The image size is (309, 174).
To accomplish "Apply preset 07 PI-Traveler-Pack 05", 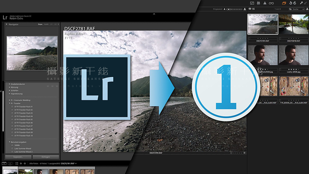I will pos(23,120).
